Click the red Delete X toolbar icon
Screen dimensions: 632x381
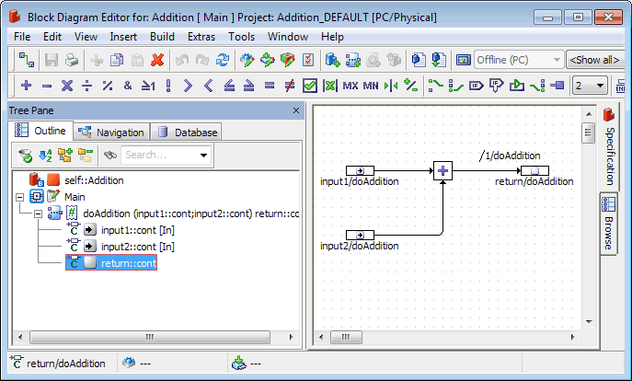point(157,61)
